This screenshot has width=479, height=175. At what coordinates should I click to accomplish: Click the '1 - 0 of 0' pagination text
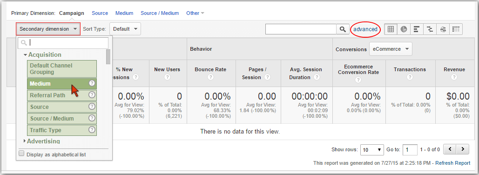(430, 150)
